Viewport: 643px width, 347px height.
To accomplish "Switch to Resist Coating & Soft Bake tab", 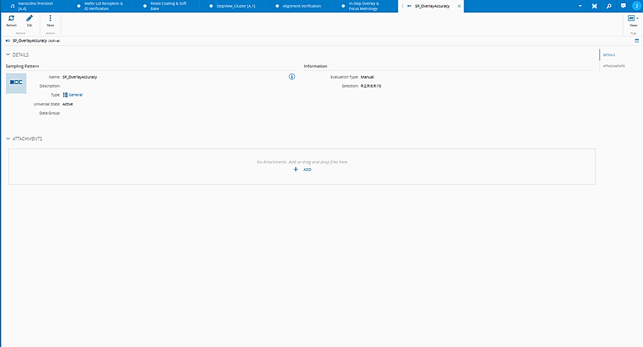I will pyautogui.click(x=166, y=6).
